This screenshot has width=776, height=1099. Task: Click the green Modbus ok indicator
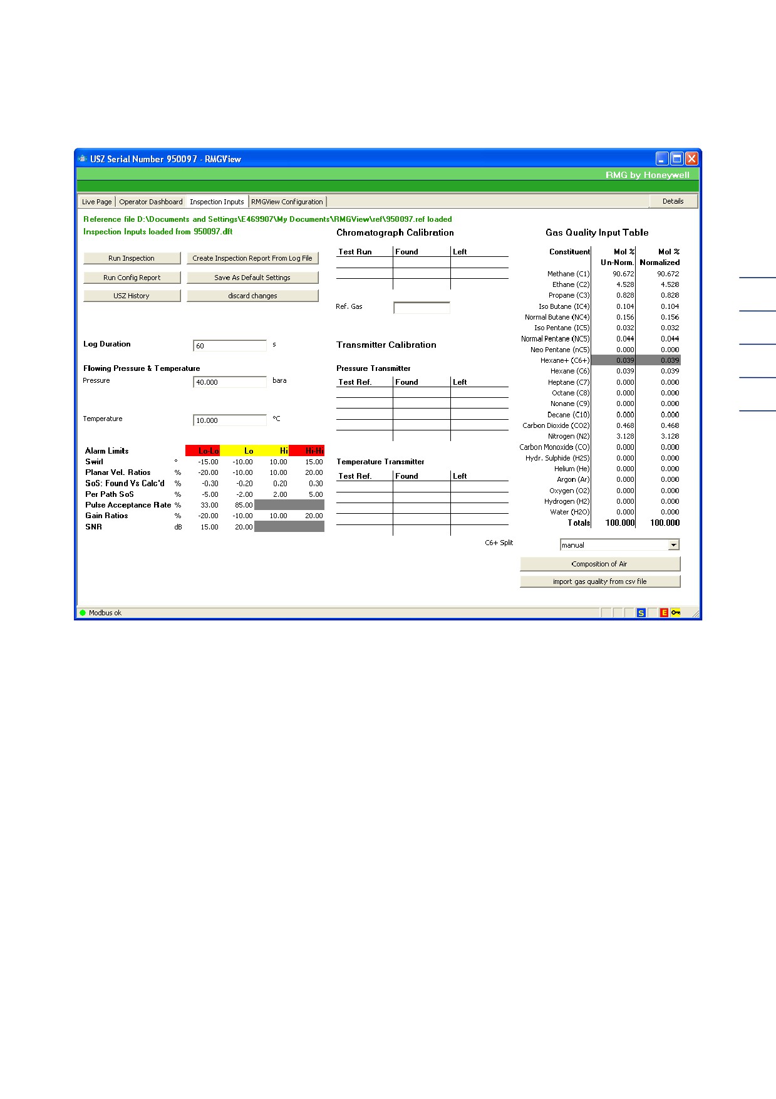[x=83, y=613]
